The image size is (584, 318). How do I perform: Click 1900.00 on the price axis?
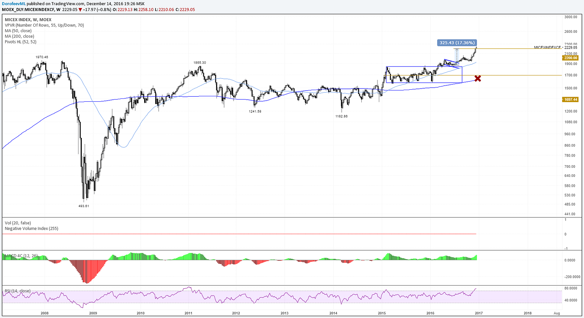[571, 64]
